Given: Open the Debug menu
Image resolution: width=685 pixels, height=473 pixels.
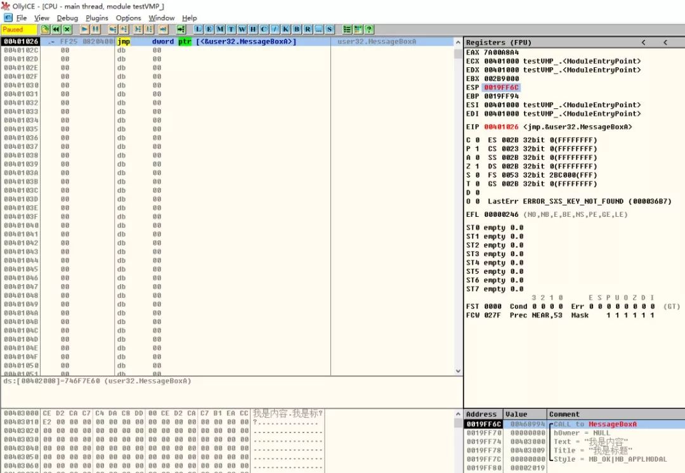Looking at the screenshot, I should point(67,18).
